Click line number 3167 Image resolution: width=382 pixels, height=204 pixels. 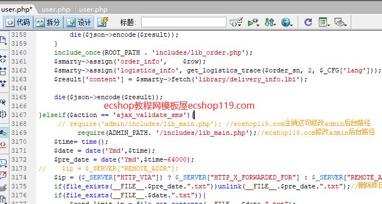pos(19,115)
